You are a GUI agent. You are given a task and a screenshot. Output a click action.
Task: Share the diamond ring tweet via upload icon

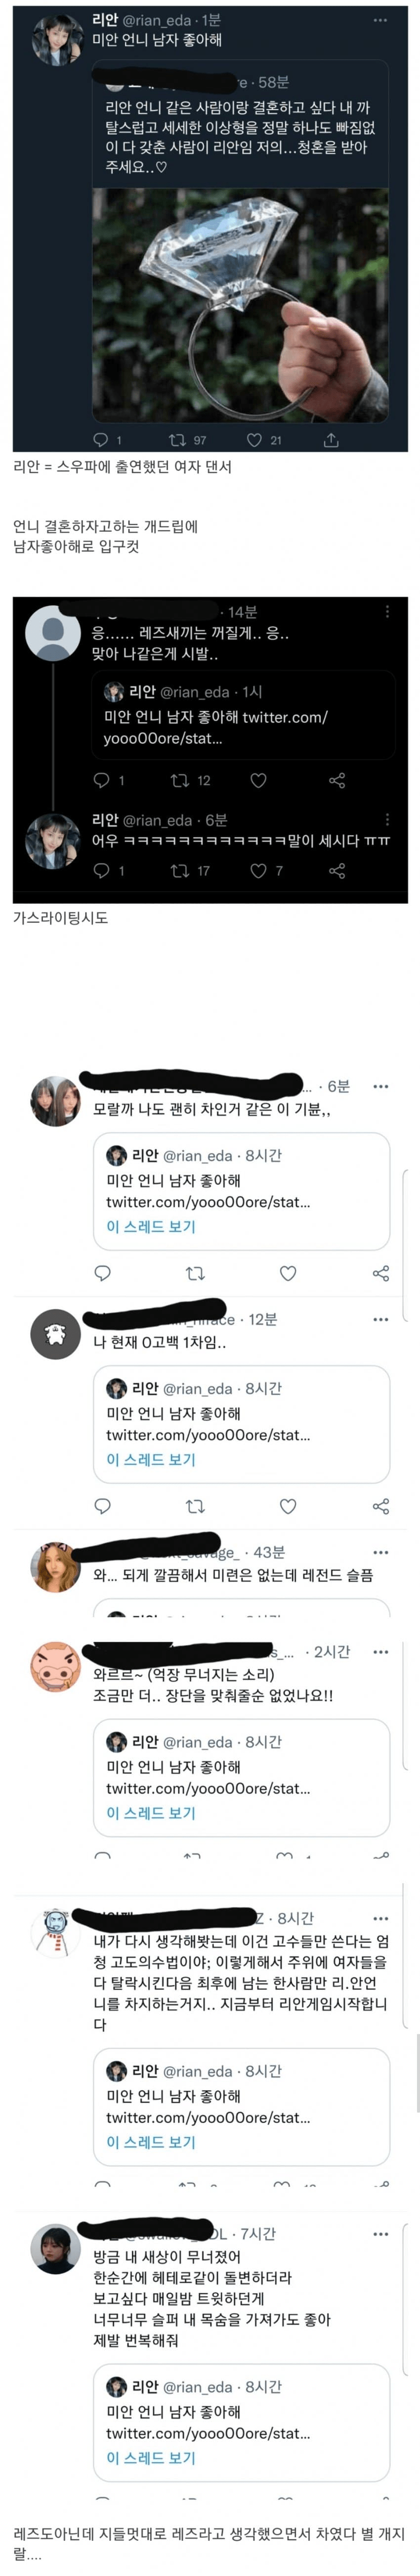(x=331, y=440)
